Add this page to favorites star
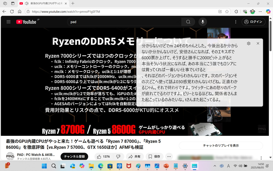The height and width of the screenshot is (171, 273). pos(227,12)
